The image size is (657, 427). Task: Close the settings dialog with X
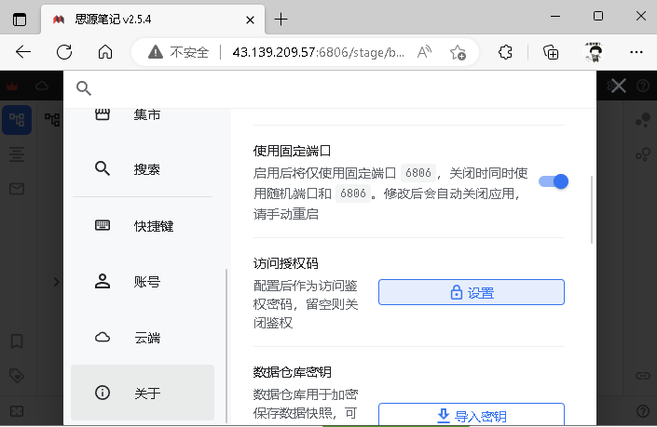tap(619, 87)
